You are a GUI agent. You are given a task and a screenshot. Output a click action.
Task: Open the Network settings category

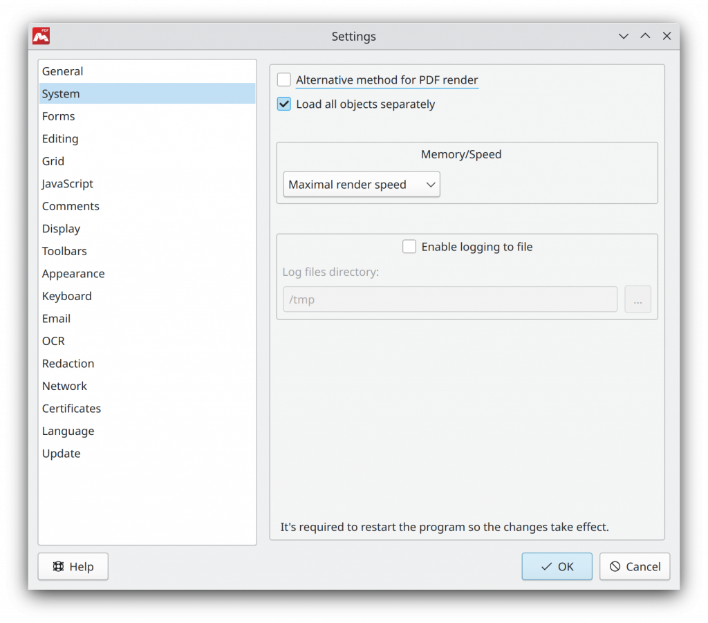(147, 387)
